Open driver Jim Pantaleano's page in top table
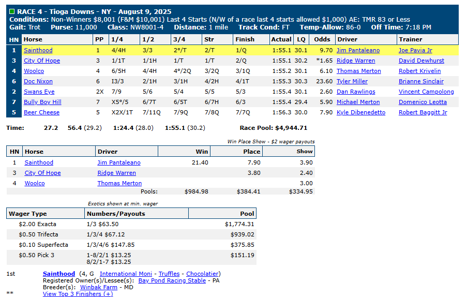 click(x=358, y=50)
